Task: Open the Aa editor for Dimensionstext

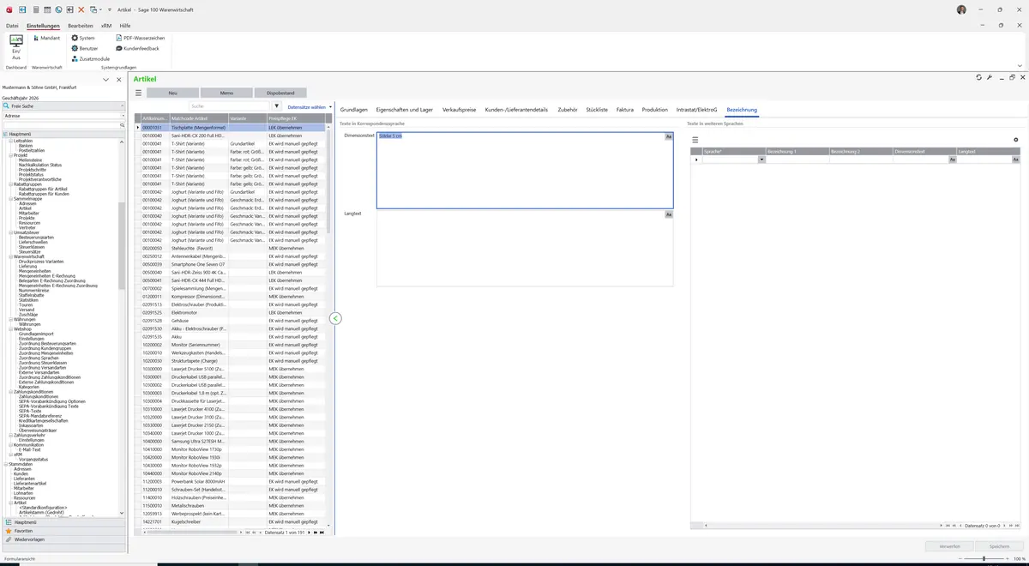Action: point(669,136)
